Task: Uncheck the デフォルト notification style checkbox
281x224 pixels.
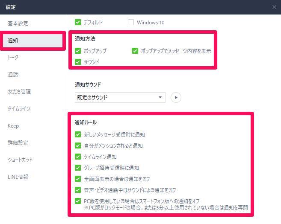Action: [78, 22]
